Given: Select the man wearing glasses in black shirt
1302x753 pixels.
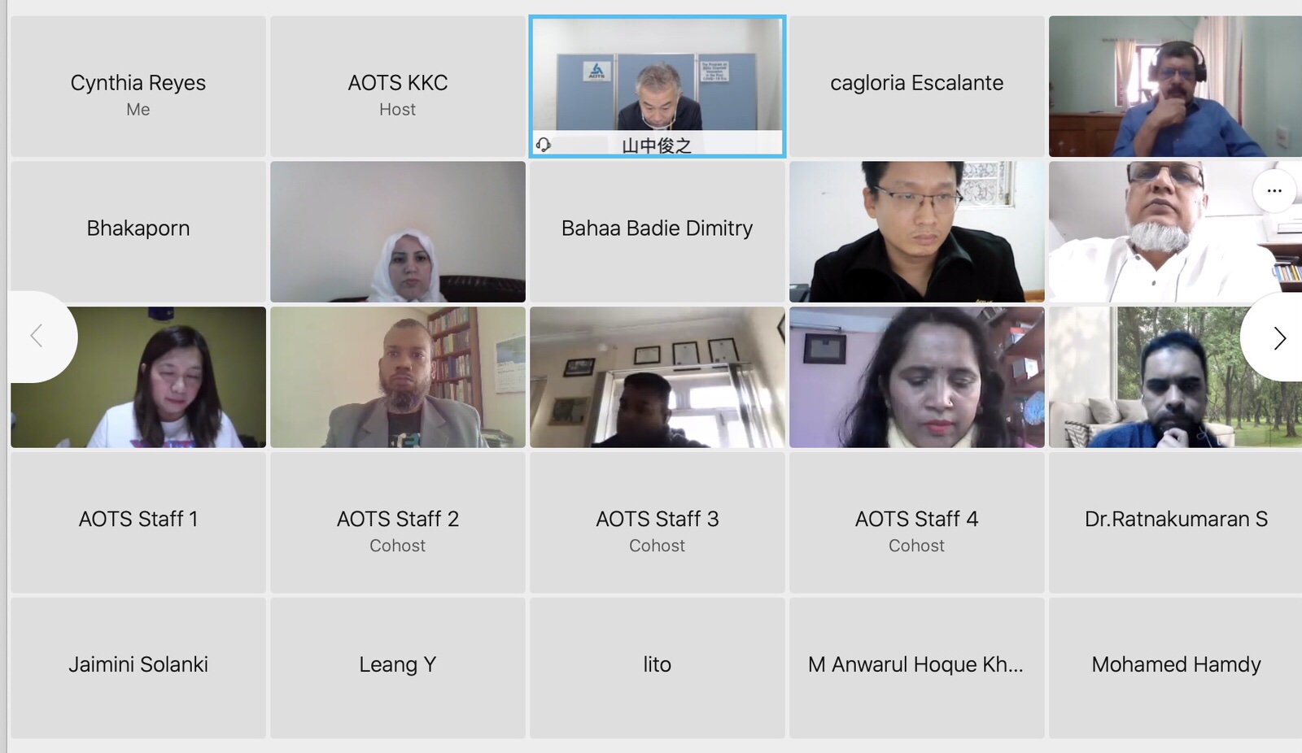Looking at the screenshot, I should (x=917, y=232).
